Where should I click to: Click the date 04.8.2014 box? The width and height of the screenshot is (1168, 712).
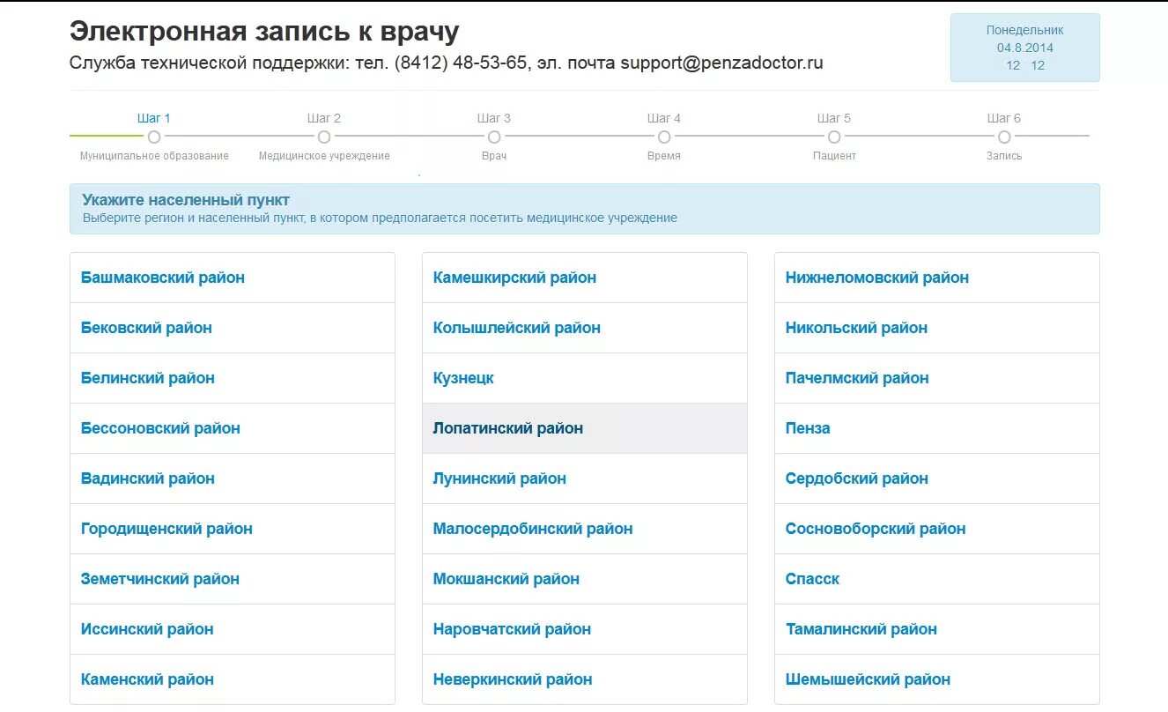tap(1025, 48)
